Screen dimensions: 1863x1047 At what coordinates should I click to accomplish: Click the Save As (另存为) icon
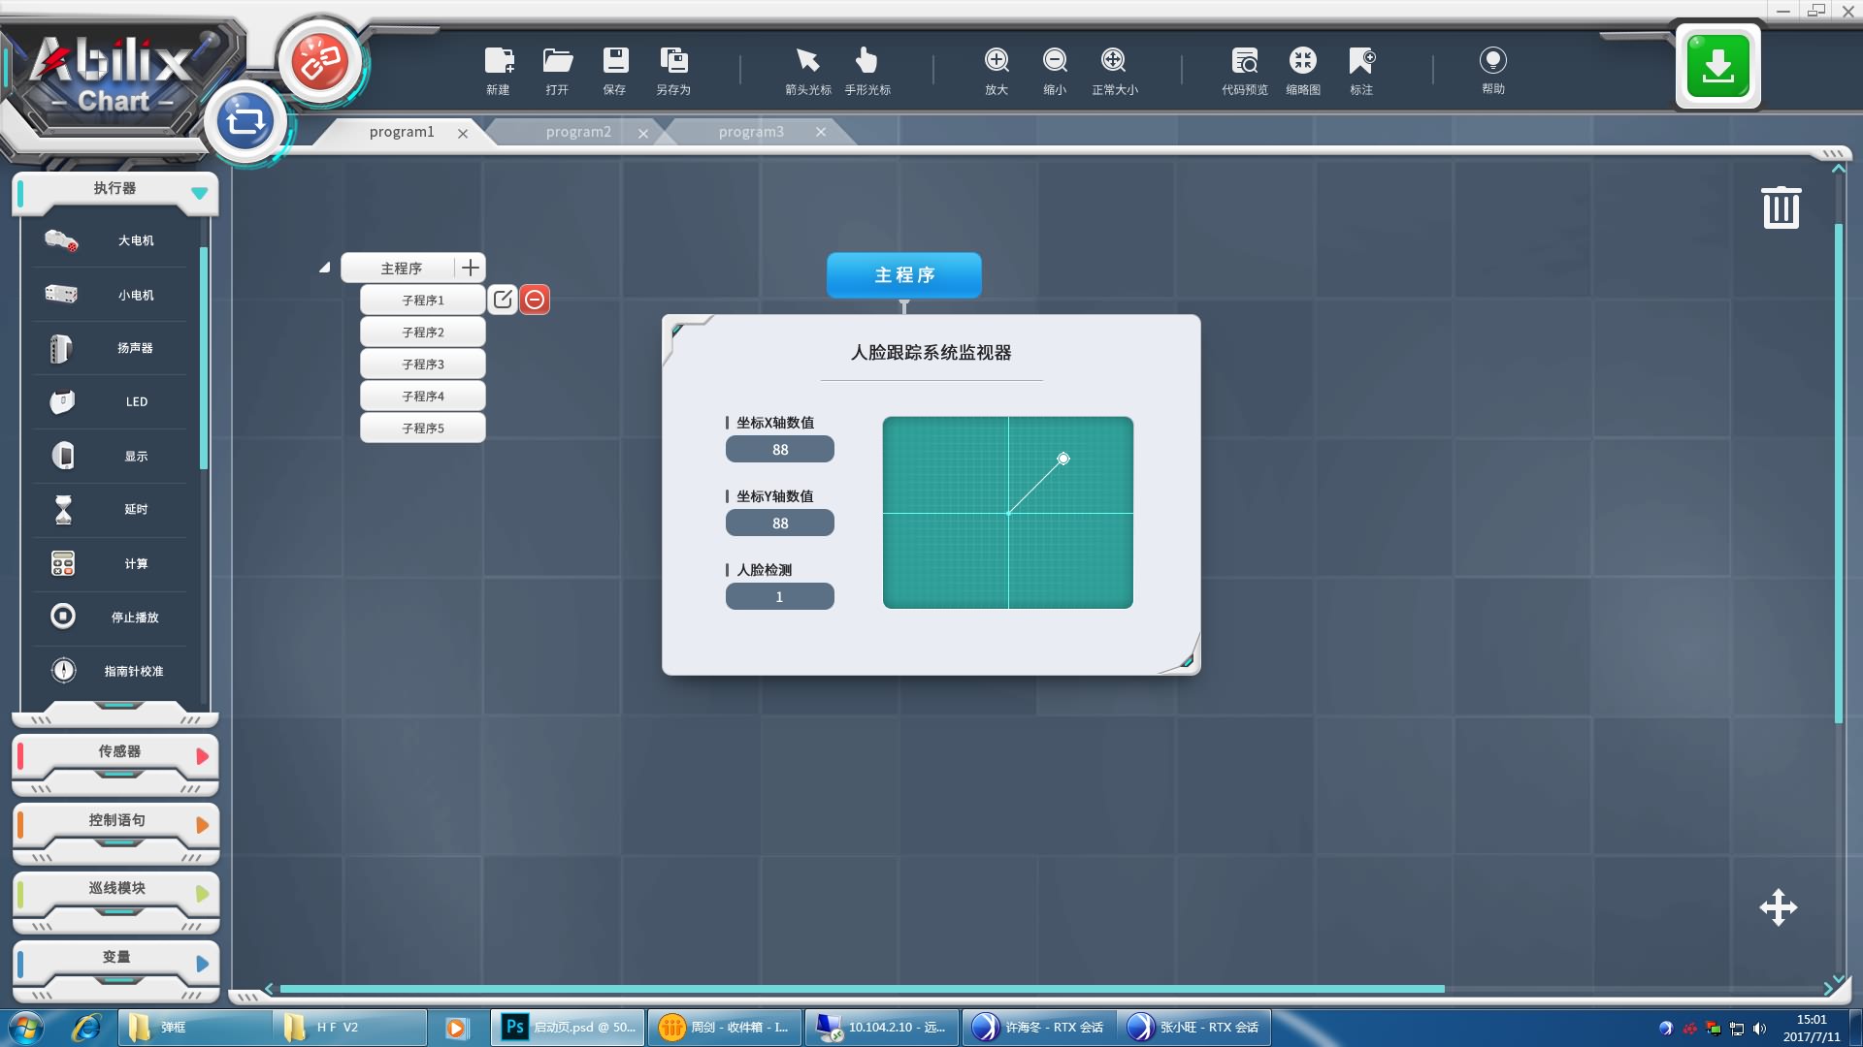pyautogui.click(x=673, y=61)
